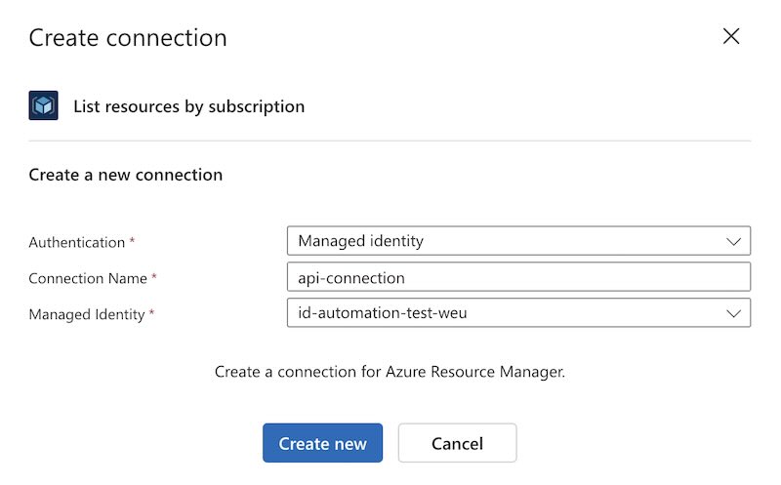Viewport: 781px width, 485px height.
Task: Click the 'Create connection' dialog title
Action: (128, 38)
